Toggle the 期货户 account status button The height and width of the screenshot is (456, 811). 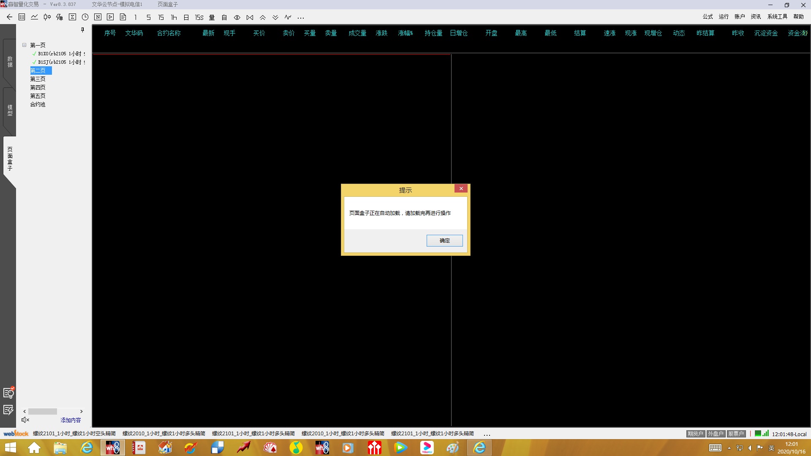(x=695, y=434)
